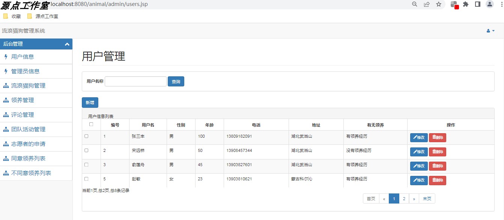Click the icon next to 志愿者的申请
The height and width of the screenshot is (220, 504).
[x=6, y=144]
